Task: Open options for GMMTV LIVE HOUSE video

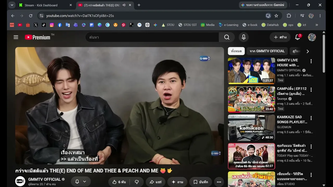Action: coord(311,61)
